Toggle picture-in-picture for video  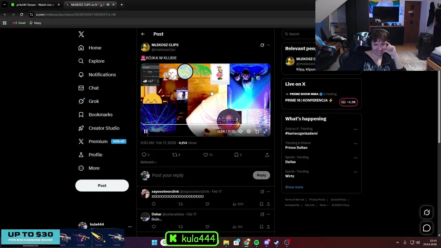(257, 131)
